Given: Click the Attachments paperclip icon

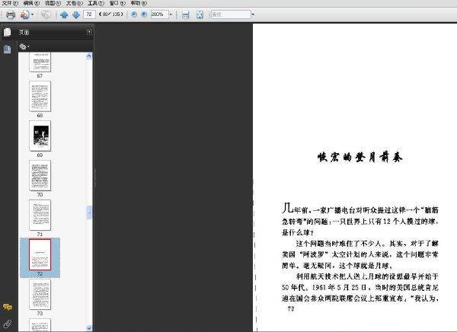Looking at the screenshot, I should pos(8,324).
